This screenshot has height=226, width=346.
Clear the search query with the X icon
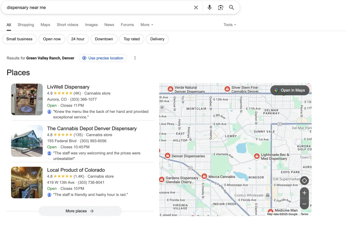click(196, 7)
